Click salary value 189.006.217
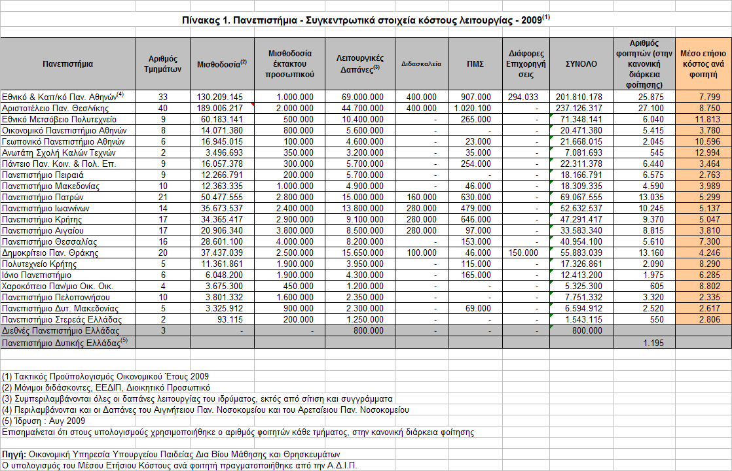 tap(222, 108)
